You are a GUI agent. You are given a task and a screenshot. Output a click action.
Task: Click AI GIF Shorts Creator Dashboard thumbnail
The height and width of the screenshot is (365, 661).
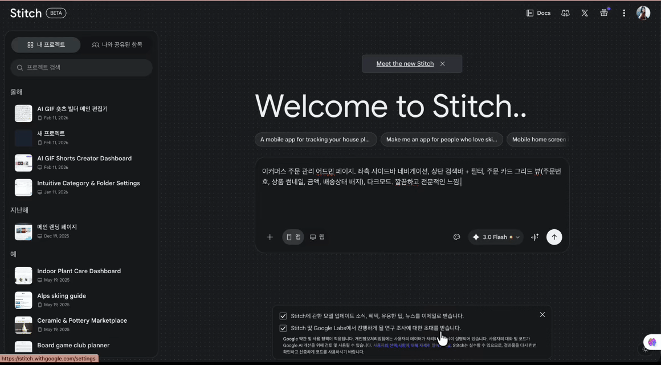(x=23, y=163)
